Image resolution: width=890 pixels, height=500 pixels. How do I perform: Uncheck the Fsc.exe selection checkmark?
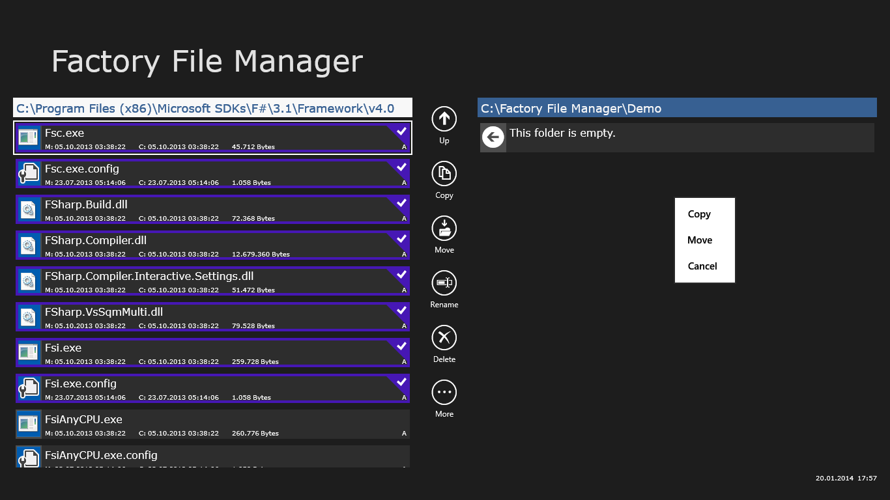click(x=401, y=132)
